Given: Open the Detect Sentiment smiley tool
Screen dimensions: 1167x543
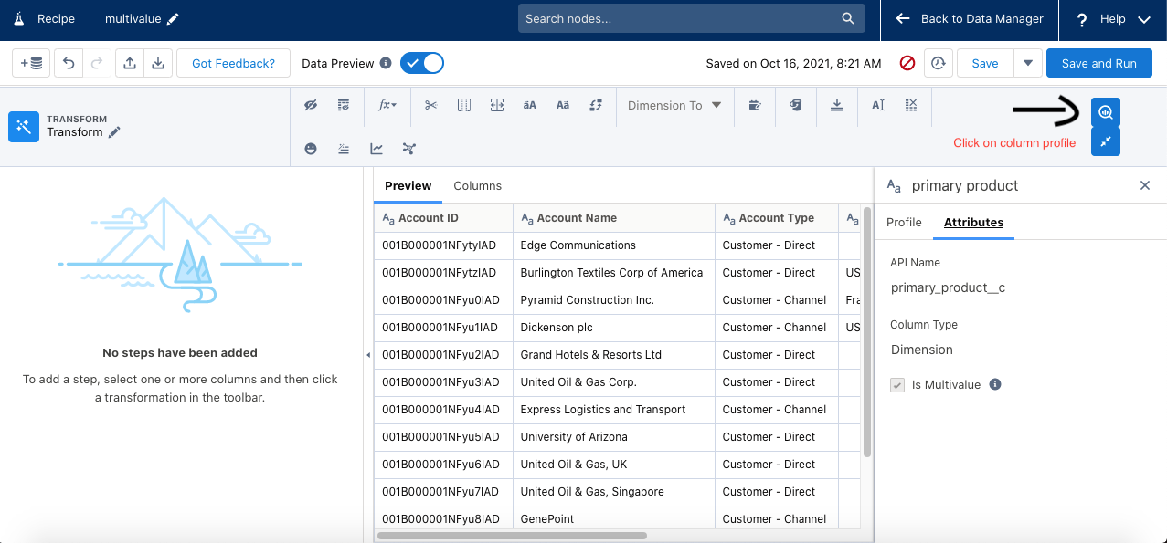Looking at the screenshot, I should pyautogui.click(x=311, y=148).
